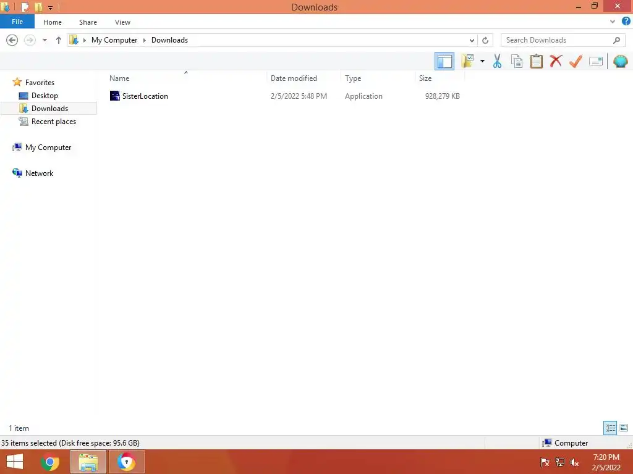Open the keyhole Chromium-style browser icon on the taskbar

(126, 462)
